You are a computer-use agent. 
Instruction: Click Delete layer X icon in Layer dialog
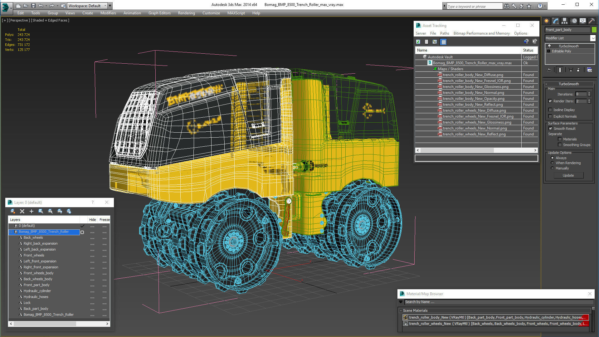pyautogui.click(x=22, y=211)
